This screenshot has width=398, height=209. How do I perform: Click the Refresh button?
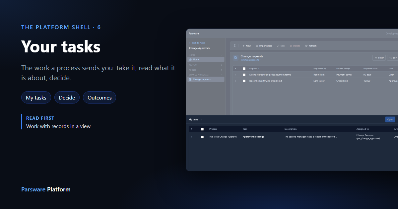coord(311,46)
